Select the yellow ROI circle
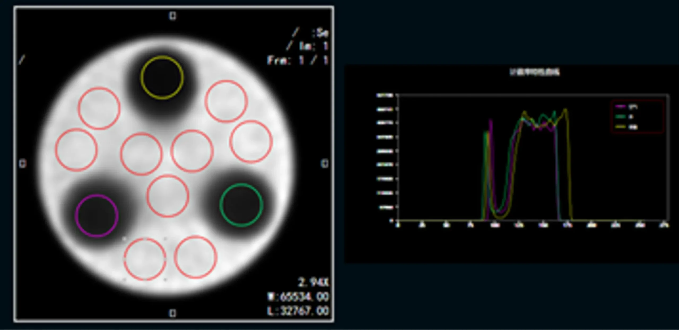The width and height of the screenshot is (679, 330). click(162, 77)
